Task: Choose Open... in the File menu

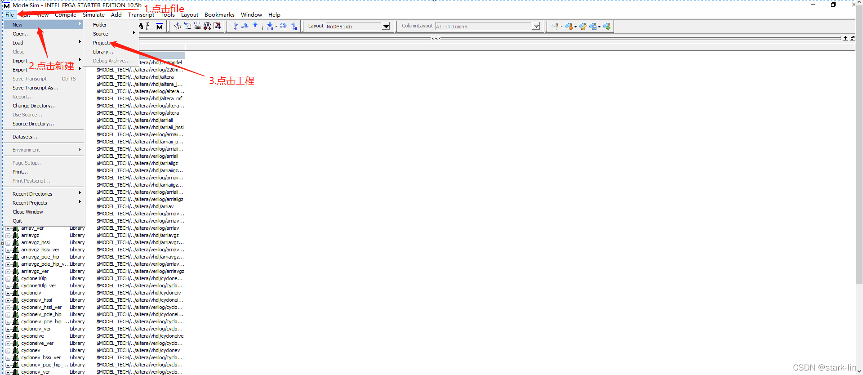Action: pos(44,34)
